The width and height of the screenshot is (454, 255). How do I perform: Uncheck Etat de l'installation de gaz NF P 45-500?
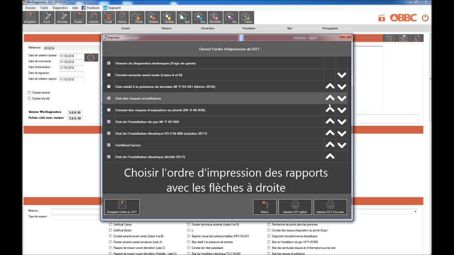click(x=109, y=121)
